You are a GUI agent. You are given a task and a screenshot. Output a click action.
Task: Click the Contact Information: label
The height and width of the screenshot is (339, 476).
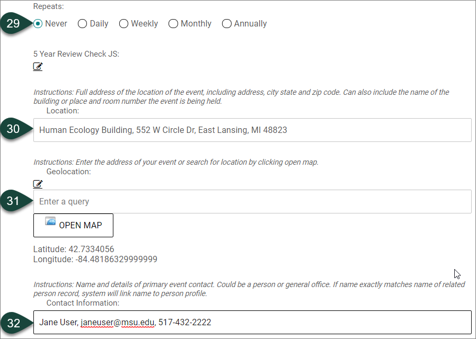[x=83, y=303]
